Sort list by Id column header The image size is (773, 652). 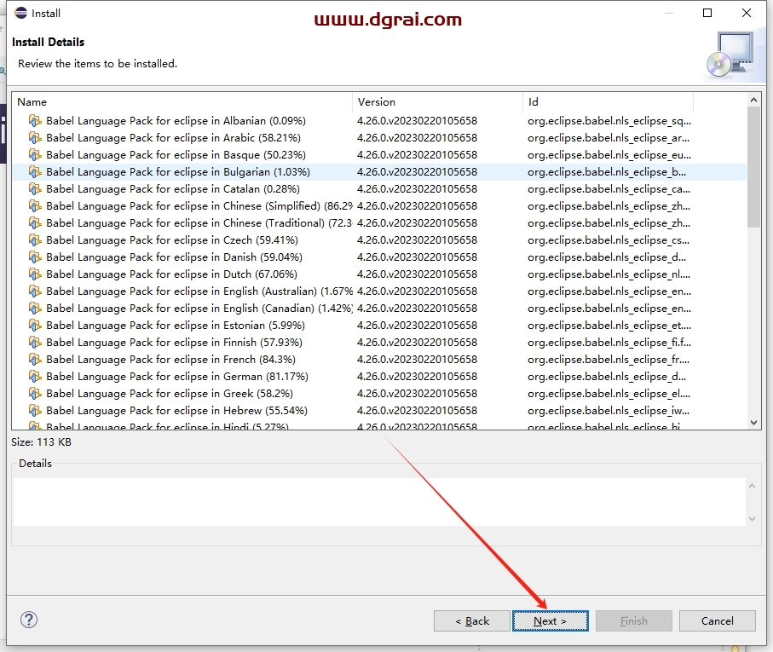[608, 102]
